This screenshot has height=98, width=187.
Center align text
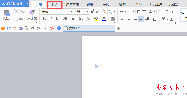coord(129,19)
